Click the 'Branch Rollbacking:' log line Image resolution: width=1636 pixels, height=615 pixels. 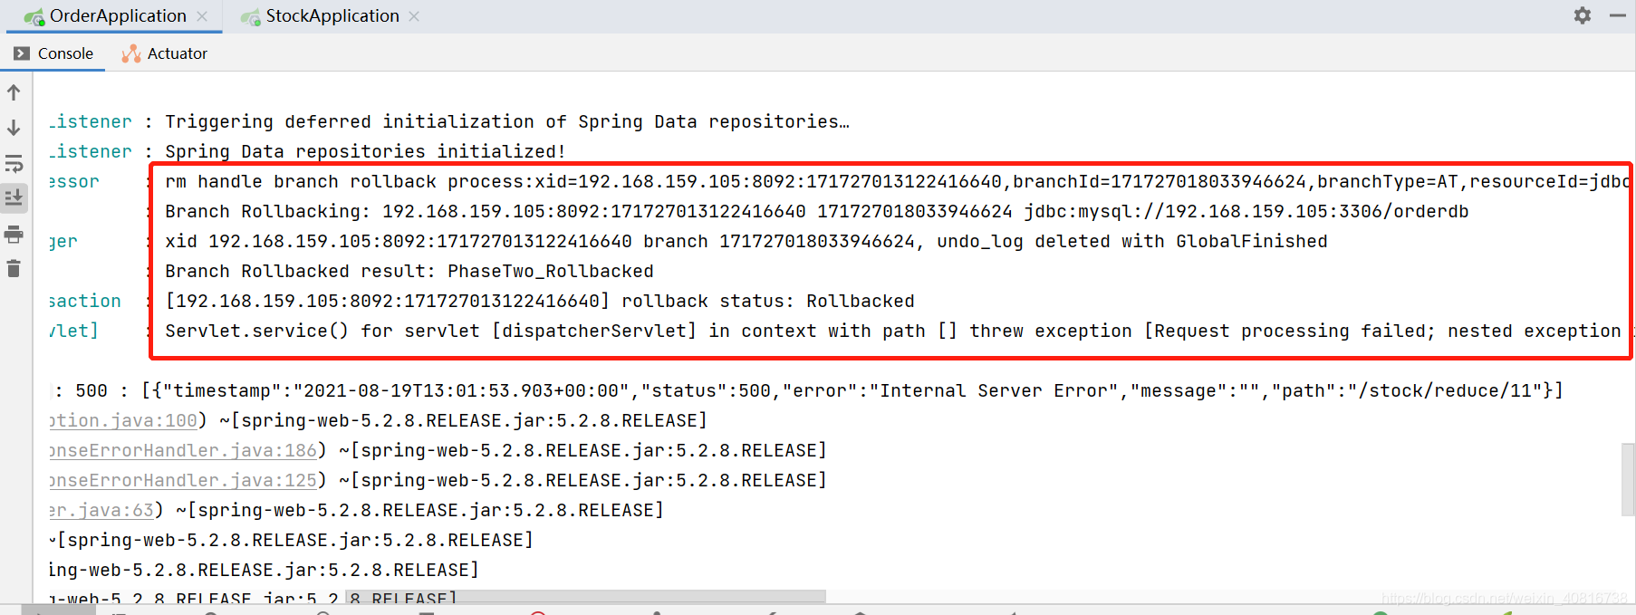pyautogui.click(x=816, y=211)
